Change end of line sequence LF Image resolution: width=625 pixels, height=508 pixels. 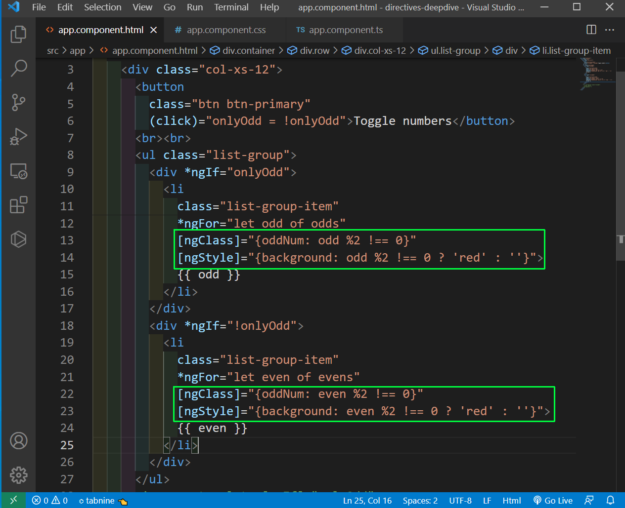487,500
